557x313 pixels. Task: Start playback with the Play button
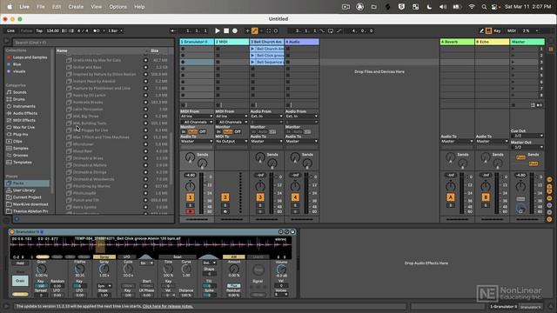pyautogui.click(x=218, y=31)
